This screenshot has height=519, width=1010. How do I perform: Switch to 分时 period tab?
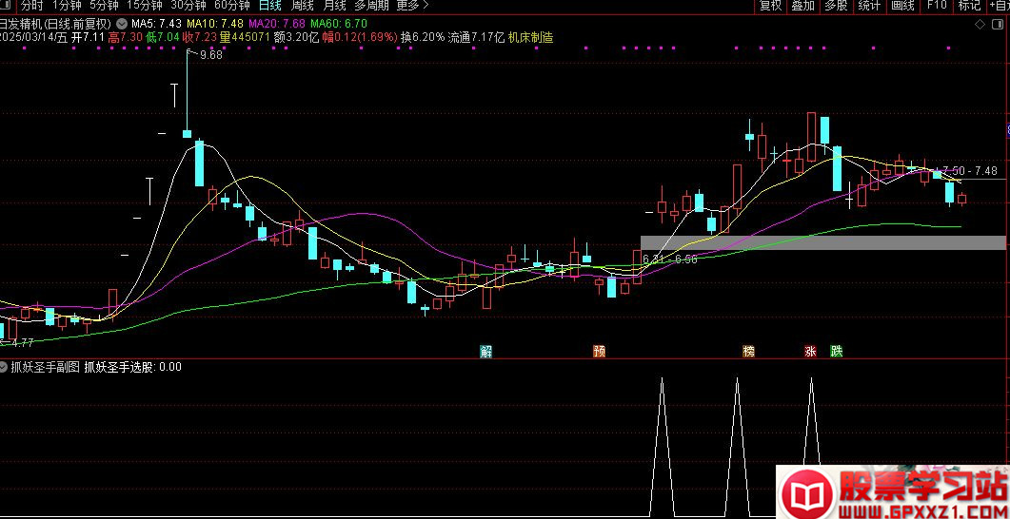pos(31,6)
